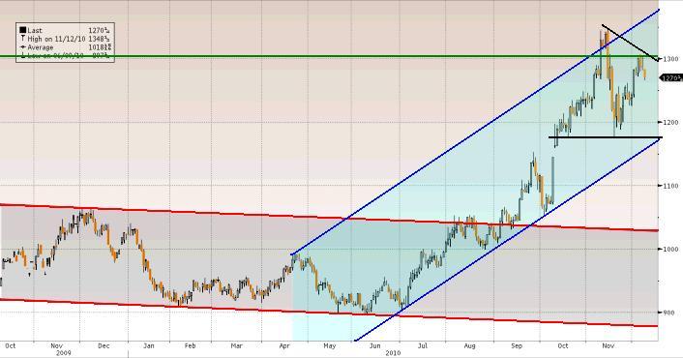Select the lower blue channel line
Viewport: 683px width, 358px height.
tap(508, 240)
